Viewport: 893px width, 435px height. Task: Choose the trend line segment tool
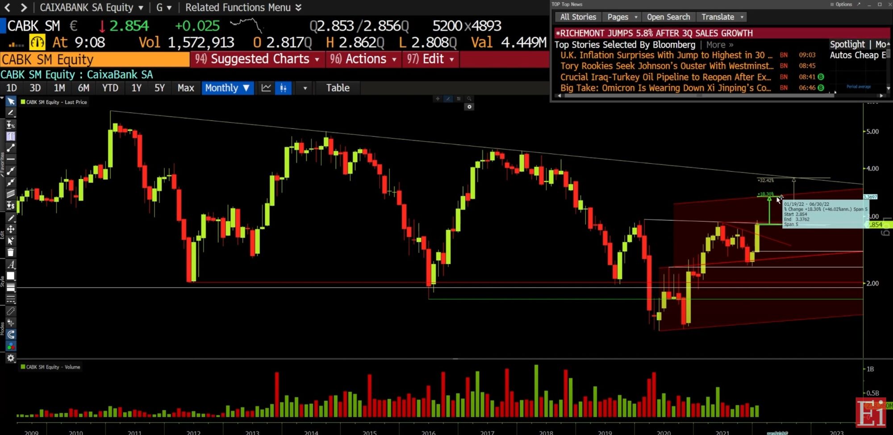(11, 148)
